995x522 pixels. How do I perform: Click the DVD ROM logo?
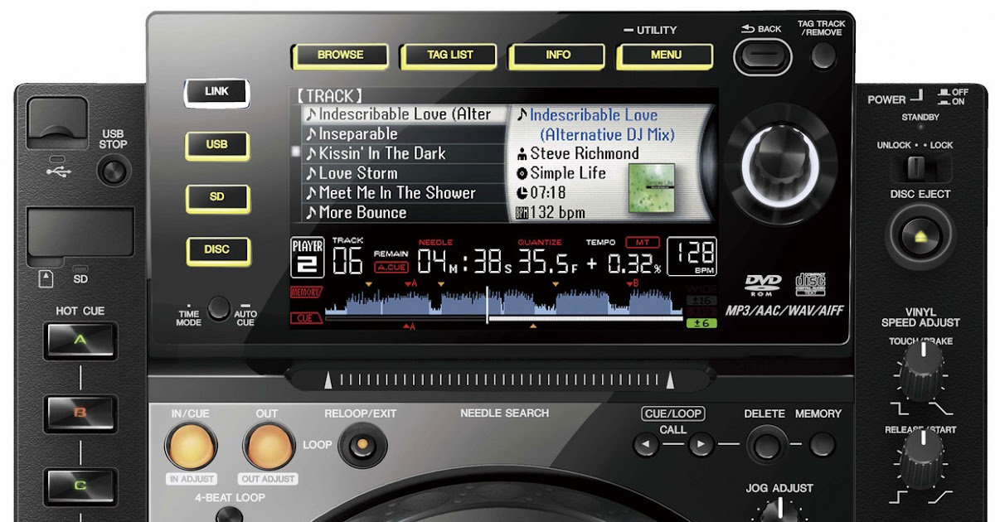click(x=762, y=286)
